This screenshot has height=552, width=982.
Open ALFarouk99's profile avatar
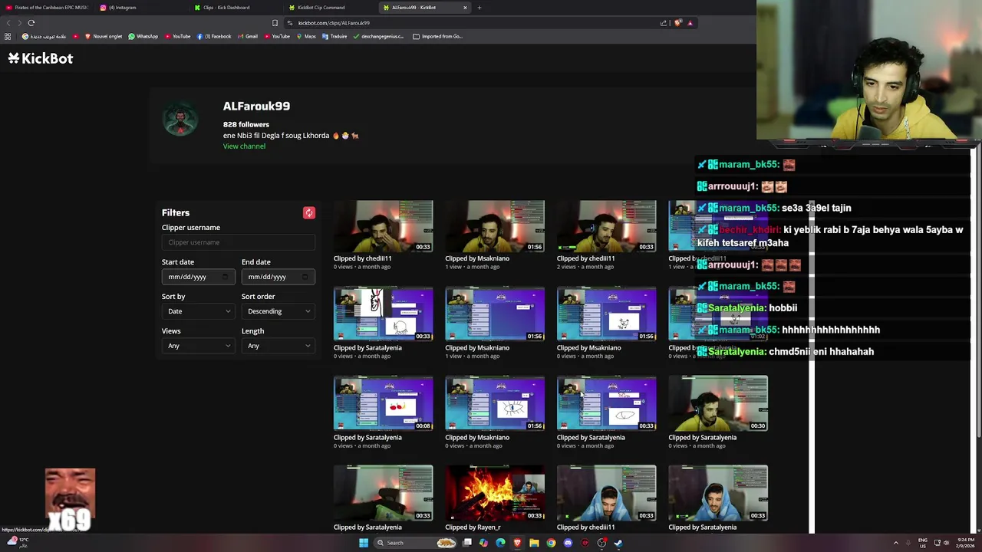pos(181,120)
